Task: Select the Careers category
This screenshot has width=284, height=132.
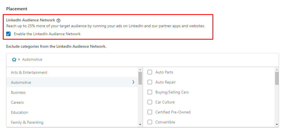Action: click(x=72, y=102)
